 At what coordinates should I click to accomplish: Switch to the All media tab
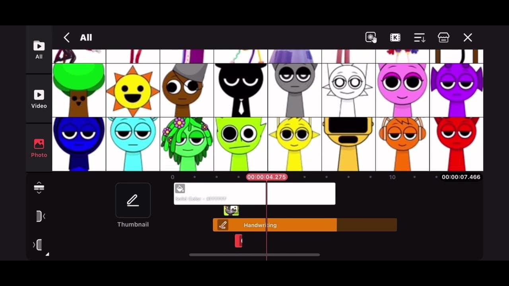[39, 50]
